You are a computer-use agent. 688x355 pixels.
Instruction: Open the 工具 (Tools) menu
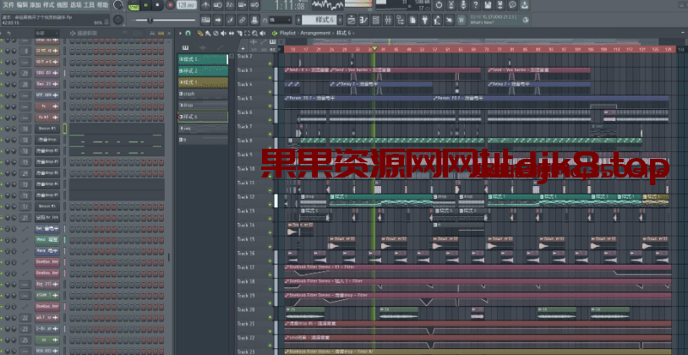pyautogui.click(x=89, y=4)
